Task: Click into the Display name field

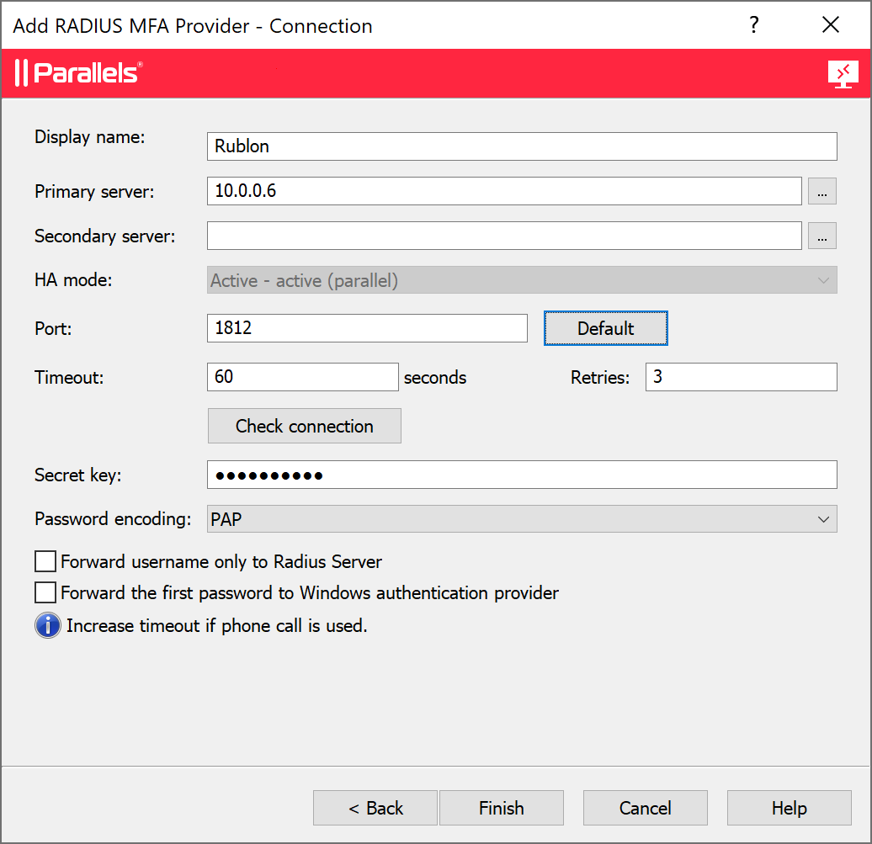Action: coord(522,146)
